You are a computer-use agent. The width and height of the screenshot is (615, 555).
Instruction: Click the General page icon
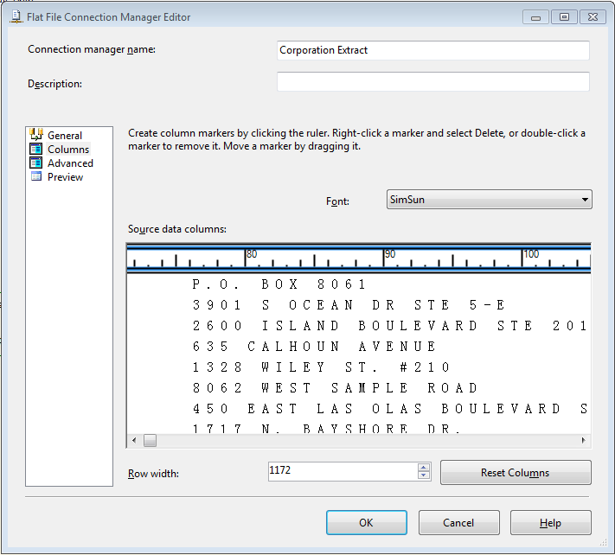click(x=36, y=135)
